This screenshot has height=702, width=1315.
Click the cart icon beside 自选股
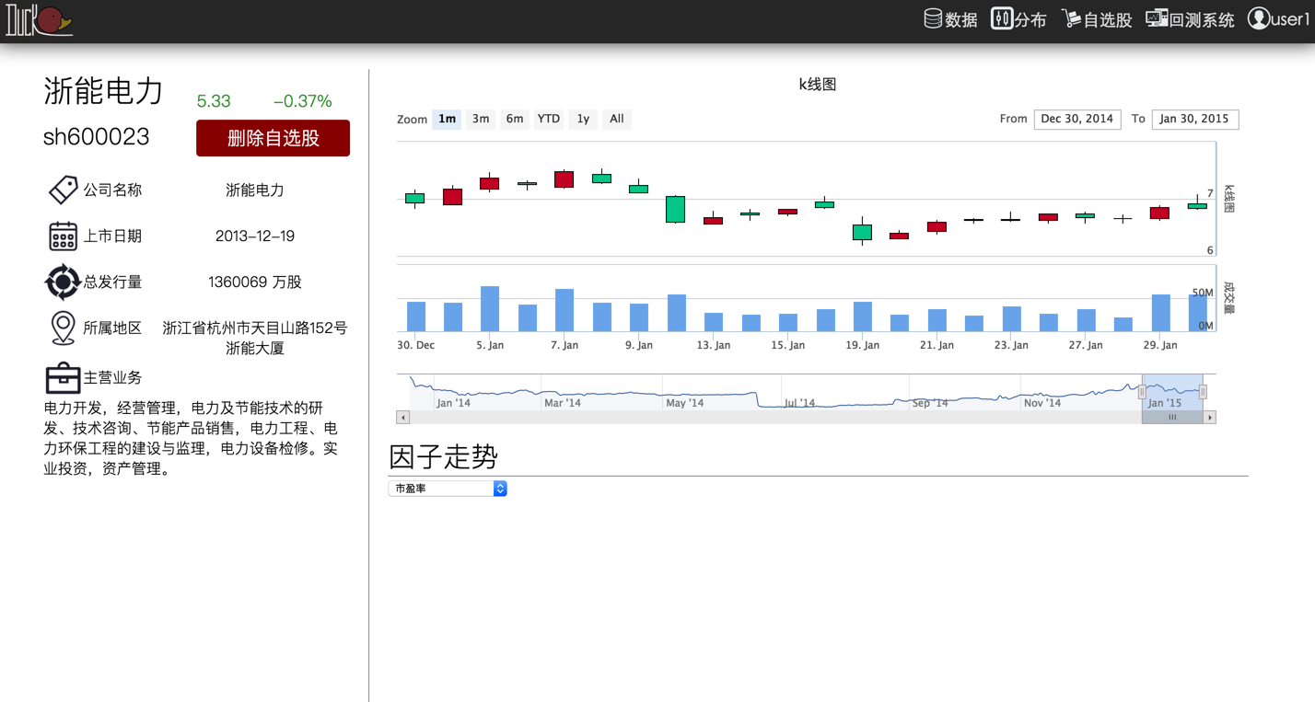tap(1071, 18)
